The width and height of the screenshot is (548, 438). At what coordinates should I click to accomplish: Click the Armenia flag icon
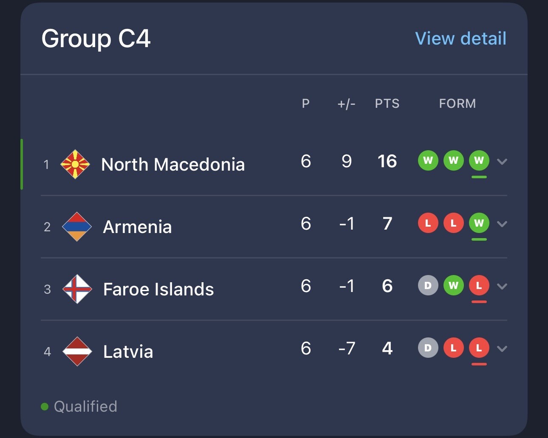[77, 227]
